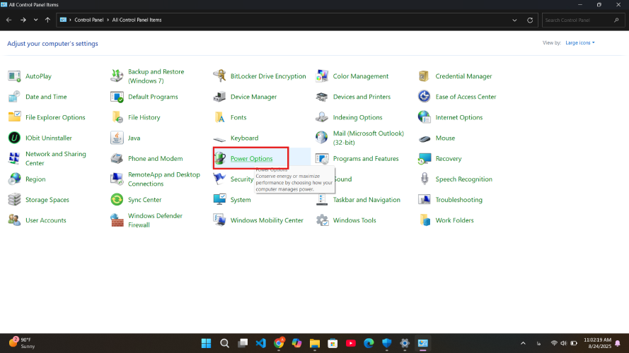Open the Windows Start button on taskbar
Image resolution: width=629 pixels, height=353 pixels.
(206, 343)
